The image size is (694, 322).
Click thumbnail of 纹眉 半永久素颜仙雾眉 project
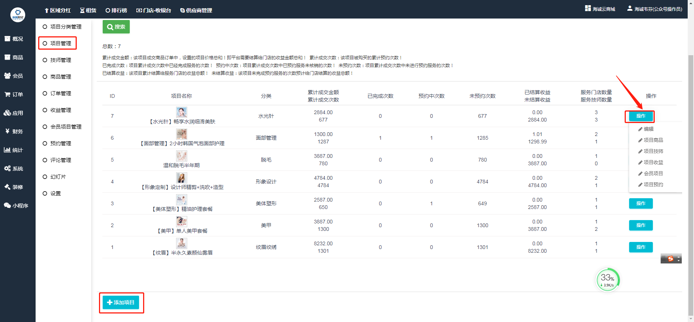click(x=182, y=243)
